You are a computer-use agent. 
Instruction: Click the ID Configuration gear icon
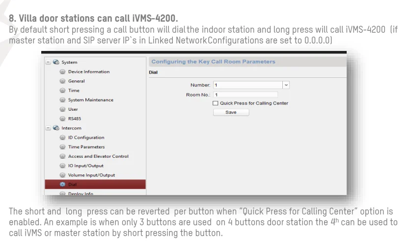[62, 138]
